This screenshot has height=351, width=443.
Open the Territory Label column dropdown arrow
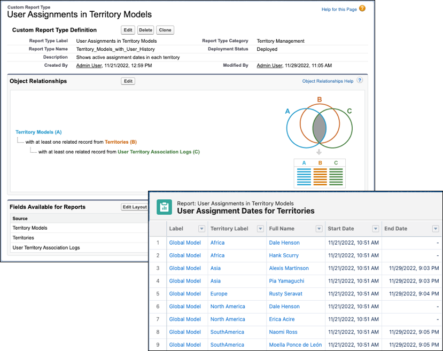260,229
